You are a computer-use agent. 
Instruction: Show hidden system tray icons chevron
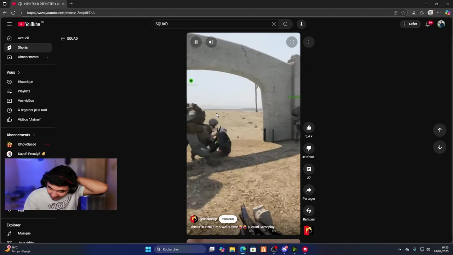(400, 249)
